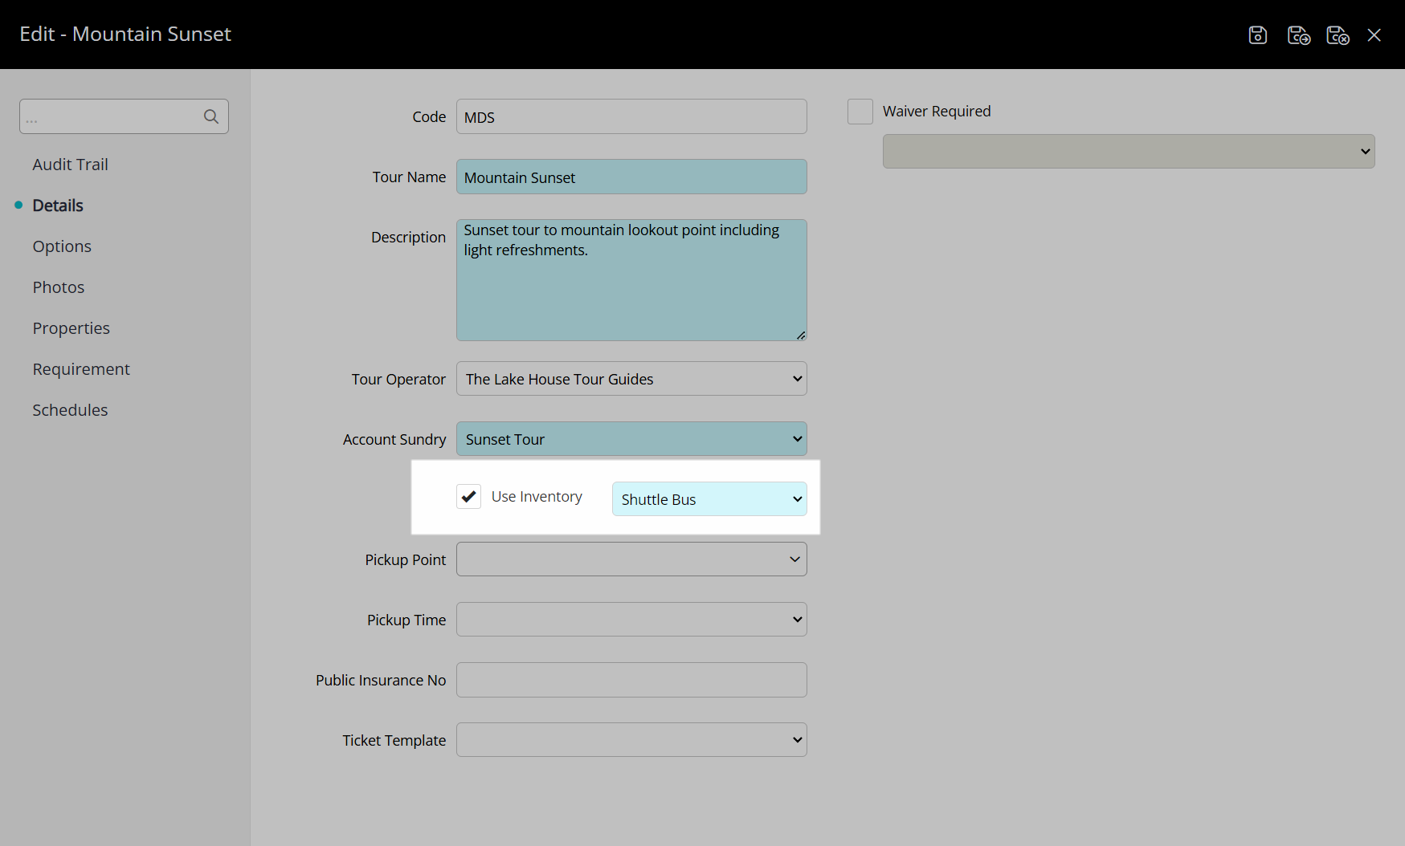Click the Use Inventory label text
Viewport: 1405px width, 846px height.
[x=537, y=497]
